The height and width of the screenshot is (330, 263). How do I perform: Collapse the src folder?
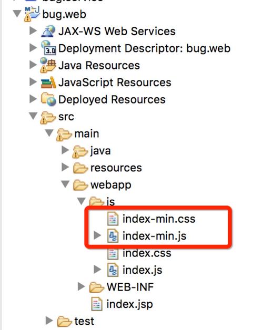[33, 116]
